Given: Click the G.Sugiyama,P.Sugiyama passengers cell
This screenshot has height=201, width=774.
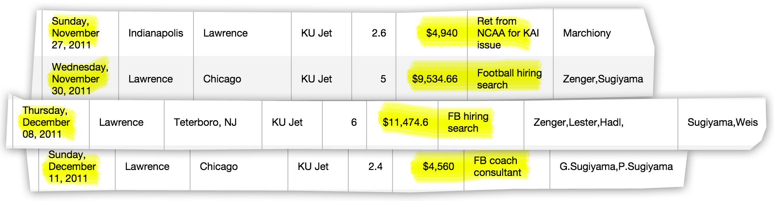Looking at the screenshot, I should 616,167.
